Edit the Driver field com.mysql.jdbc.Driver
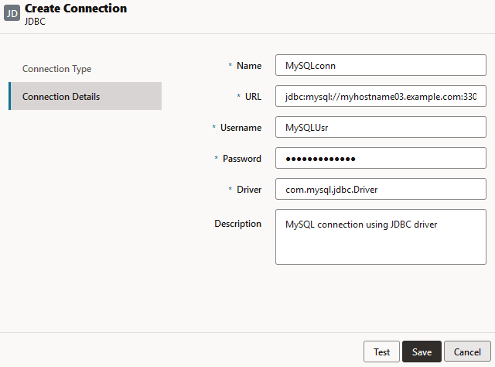The image size is (495, 367). click(x=381, y=189)
